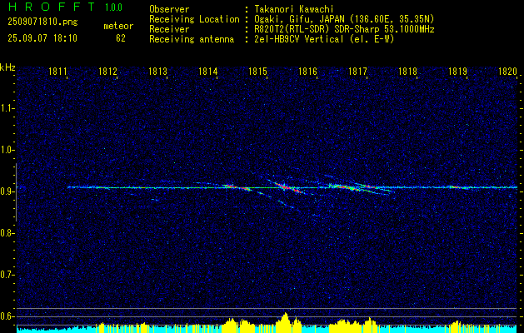Click the 1817 time marker
The image size is (524, 333).
(x=358, y=71)
